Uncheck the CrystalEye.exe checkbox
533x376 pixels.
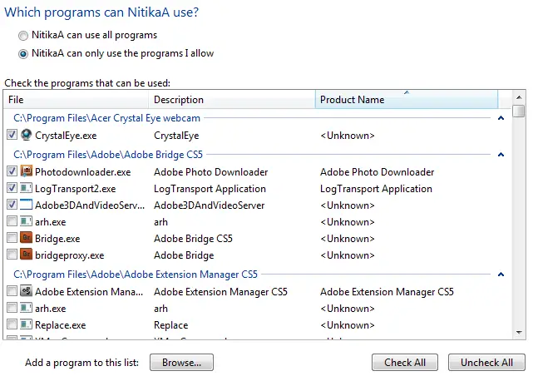click(x=12, y=135)
